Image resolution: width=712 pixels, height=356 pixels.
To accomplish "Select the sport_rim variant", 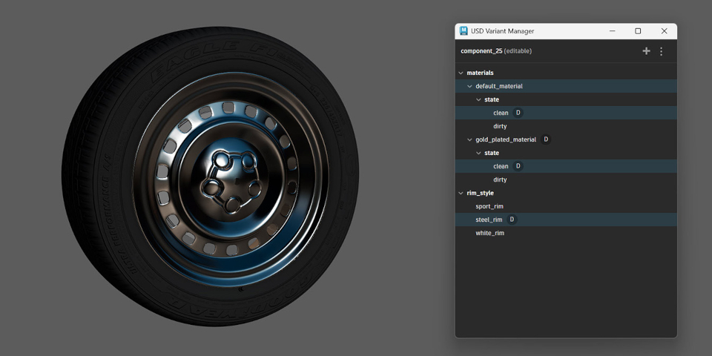I will [x=489, y=206].
